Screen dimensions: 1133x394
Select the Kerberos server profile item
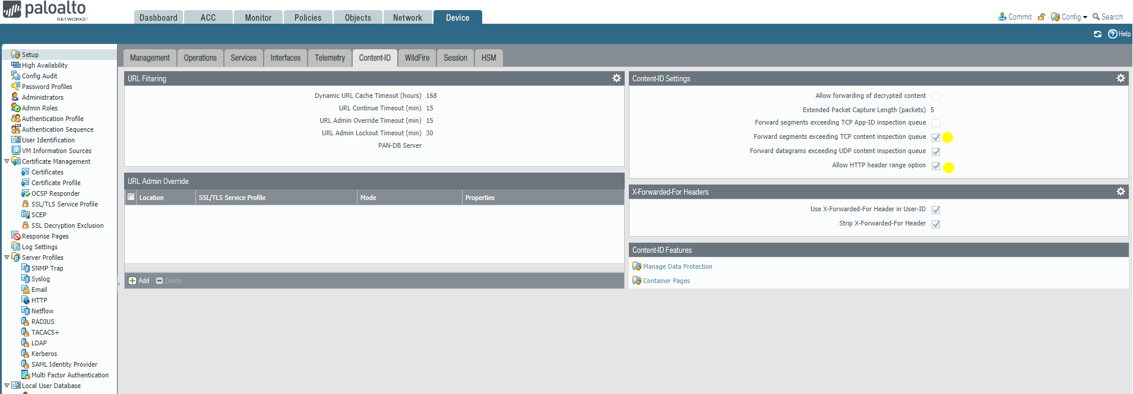click(x=44, y=354)
